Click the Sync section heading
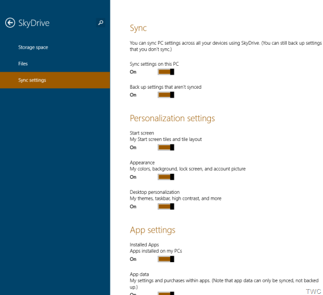This screenshot has width=323, height=295. 138,28
